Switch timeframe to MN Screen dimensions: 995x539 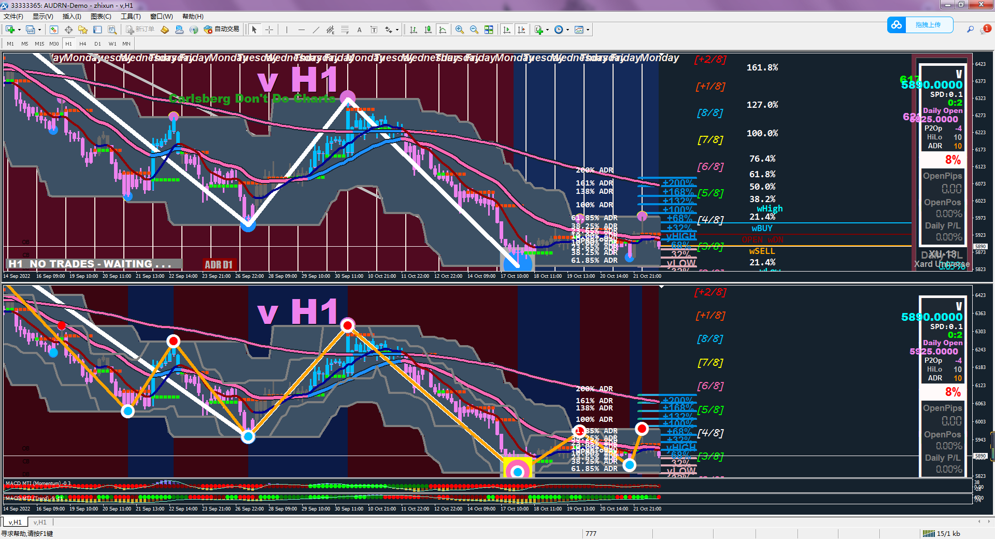126,44
